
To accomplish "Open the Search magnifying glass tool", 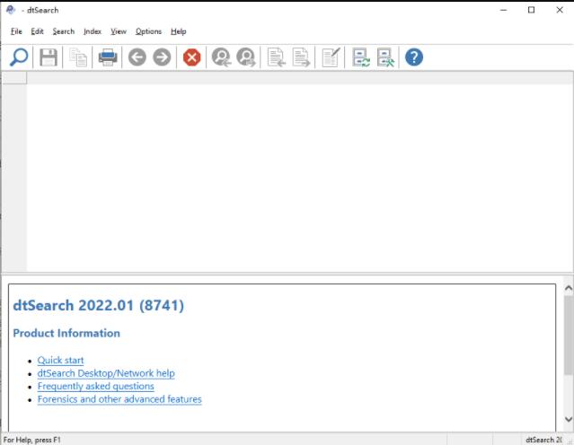I will coord(19,57).
